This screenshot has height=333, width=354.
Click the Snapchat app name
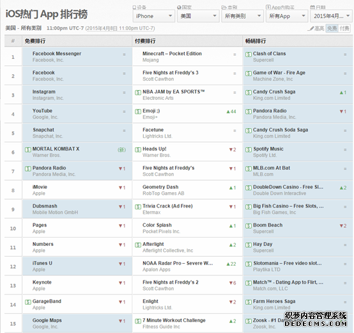(43, 130)
